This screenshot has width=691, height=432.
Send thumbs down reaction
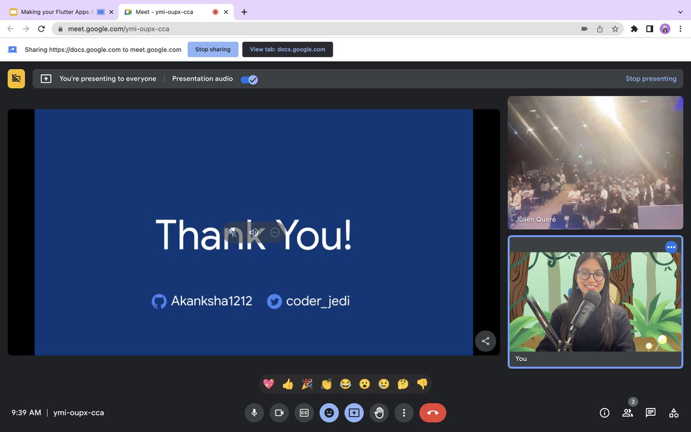[422, 384]
